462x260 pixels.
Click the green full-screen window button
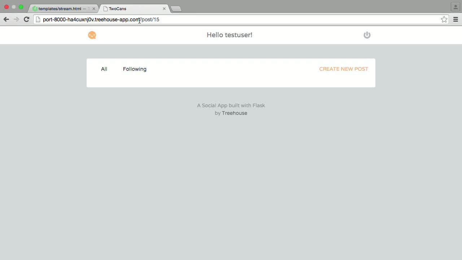(21, 7)
